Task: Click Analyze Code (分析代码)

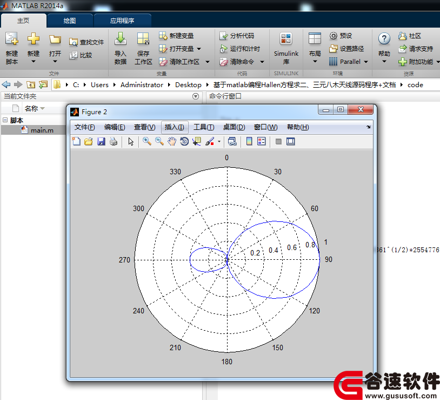Action: (x=237, y=36)
